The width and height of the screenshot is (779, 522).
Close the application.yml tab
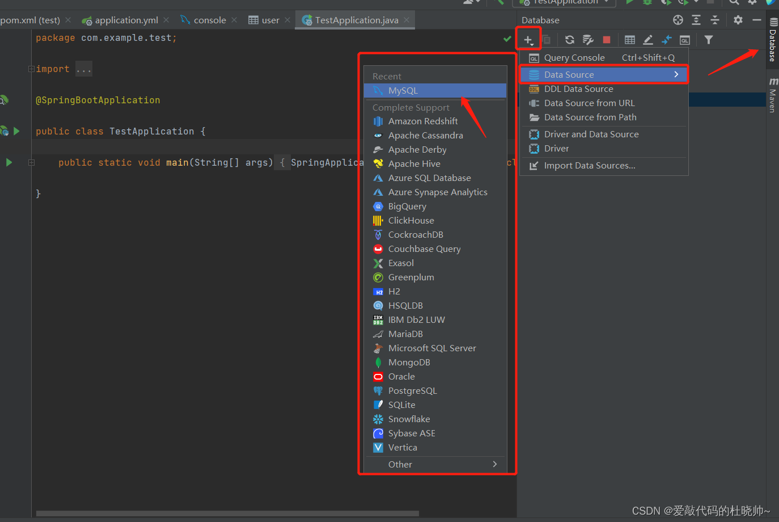point(166,20)
